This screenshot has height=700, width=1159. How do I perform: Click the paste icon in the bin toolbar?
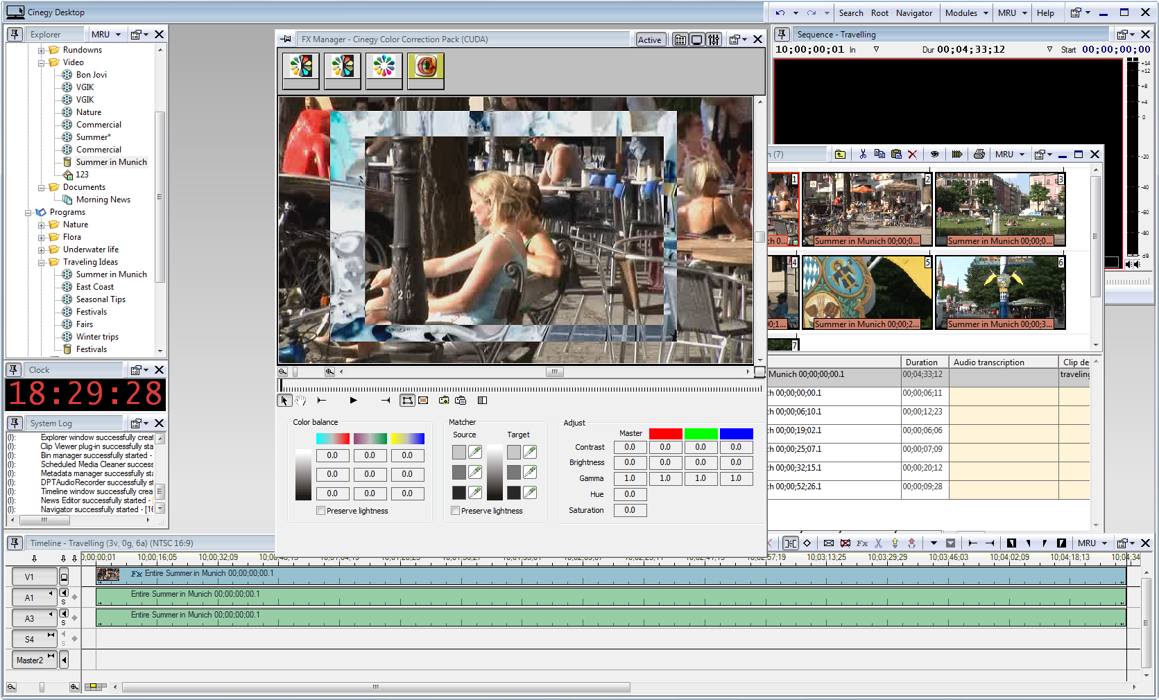coord(896,155)
